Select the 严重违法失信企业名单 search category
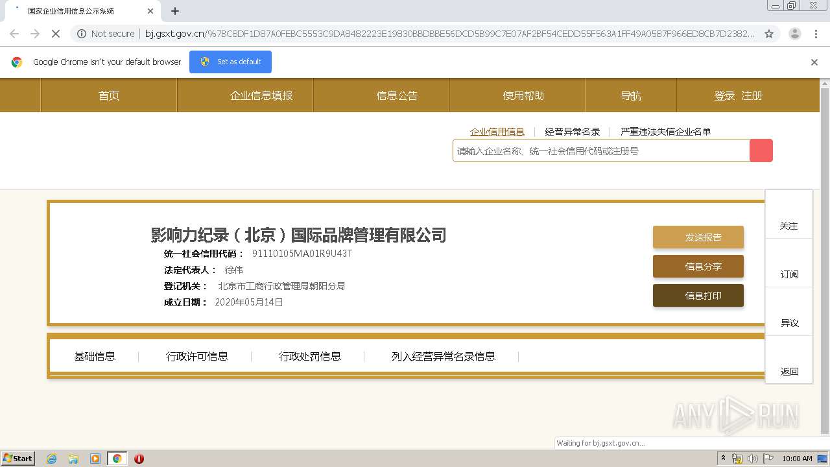This screenshot has height=467, width=830. [665, 132]
